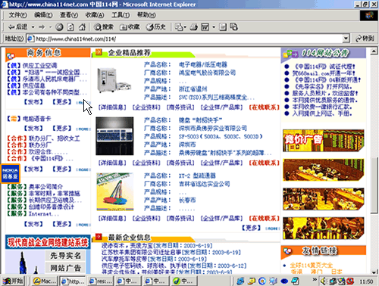This screenshot has height=286, width=379.
Task: Expand the Edit button dropdown arrow
Action: 214,27
